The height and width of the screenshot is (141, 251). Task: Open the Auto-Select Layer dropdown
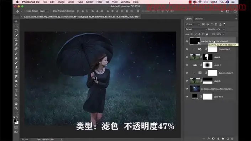coord(44,11)
